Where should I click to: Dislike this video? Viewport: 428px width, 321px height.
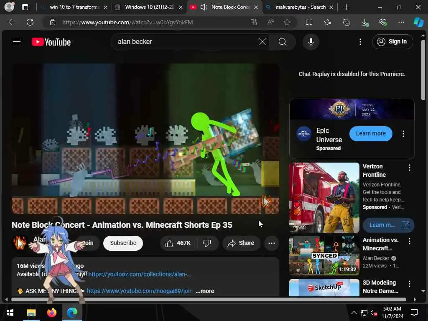pyautogui.click(x=207, y=243)
